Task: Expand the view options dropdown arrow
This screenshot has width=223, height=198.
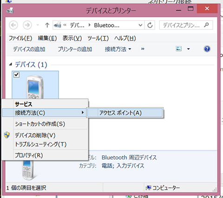Action: [x=189, y=49]
